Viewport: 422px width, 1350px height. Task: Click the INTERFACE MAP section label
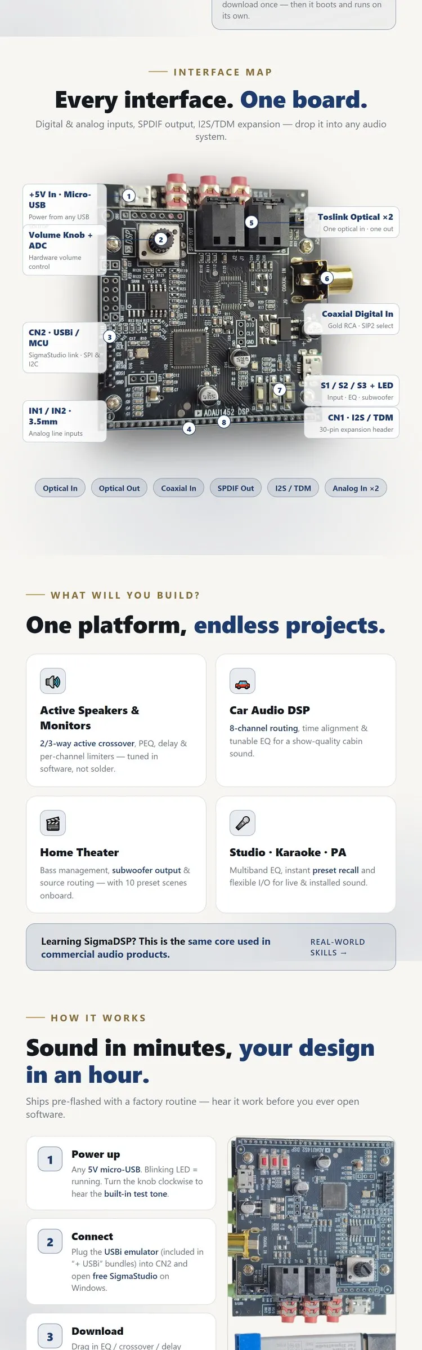223,72
